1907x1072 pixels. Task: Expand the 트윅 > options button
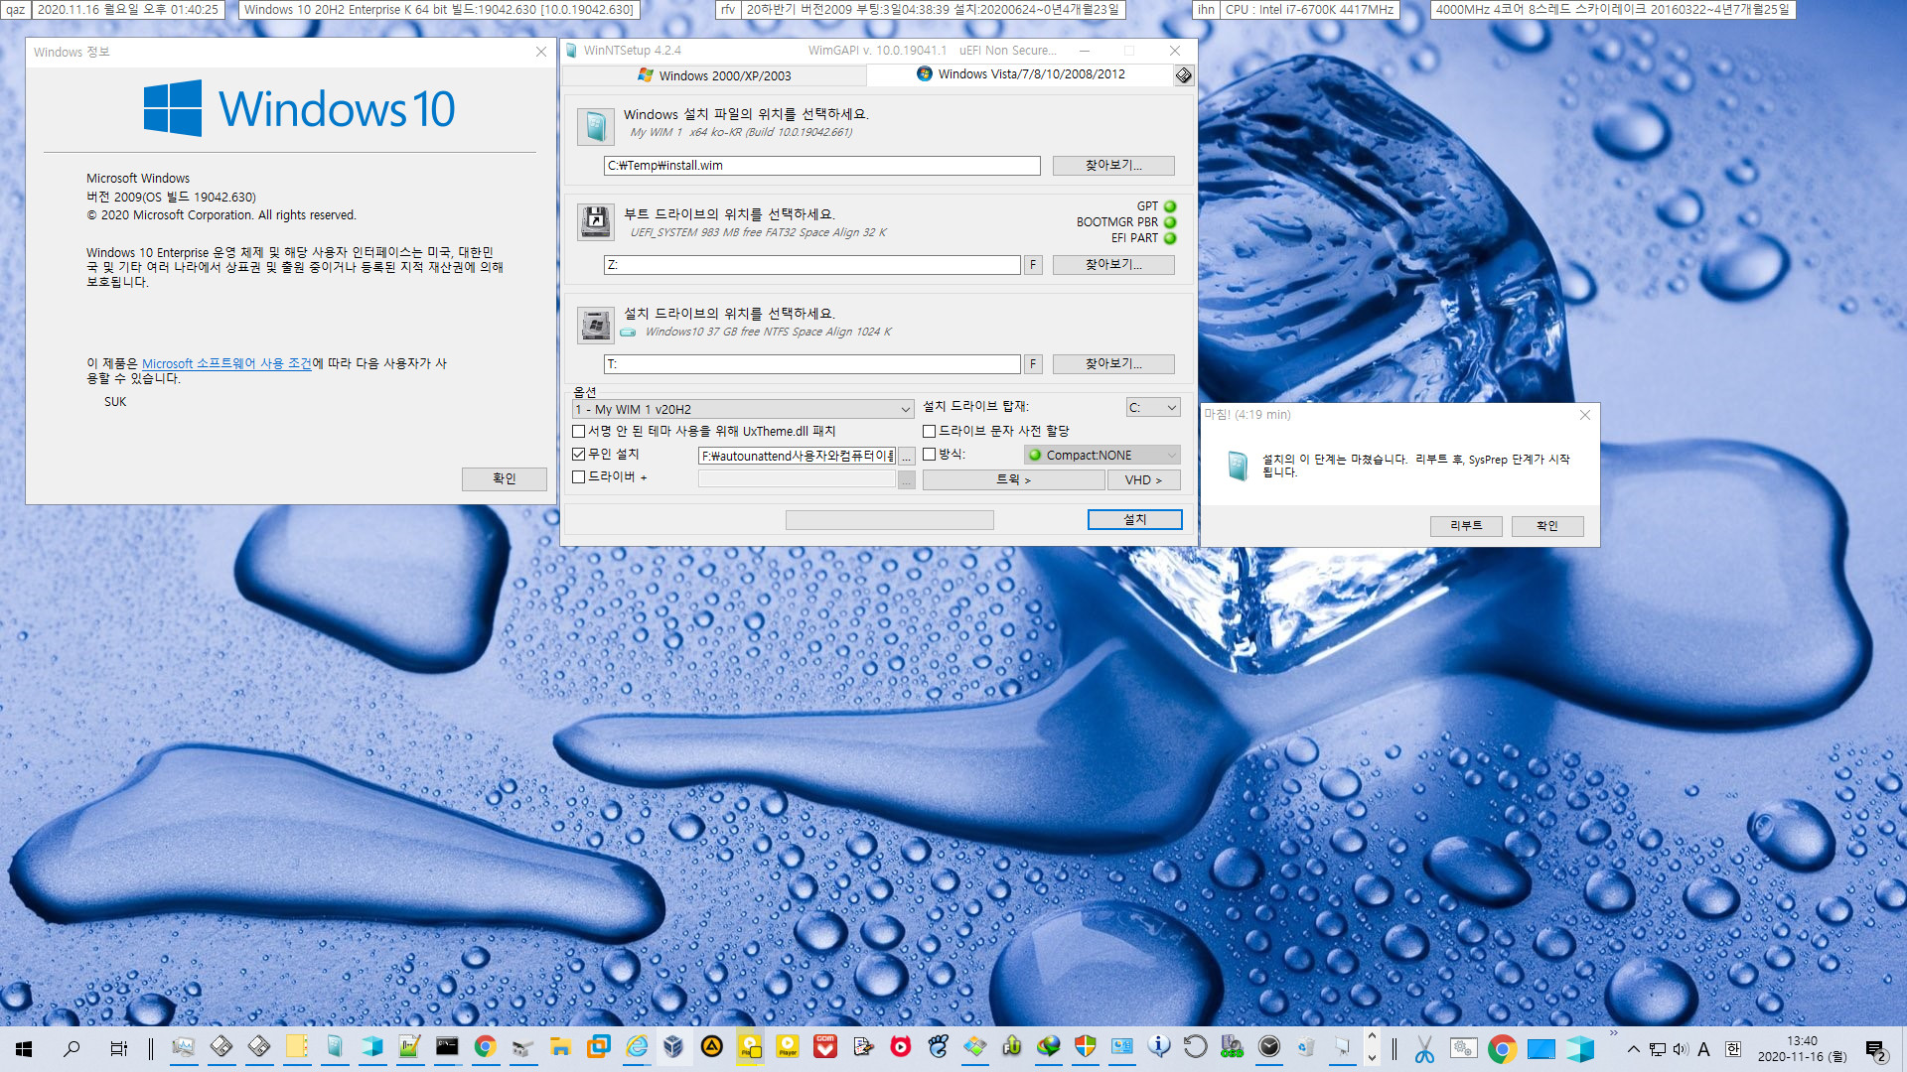[1013, 479]
